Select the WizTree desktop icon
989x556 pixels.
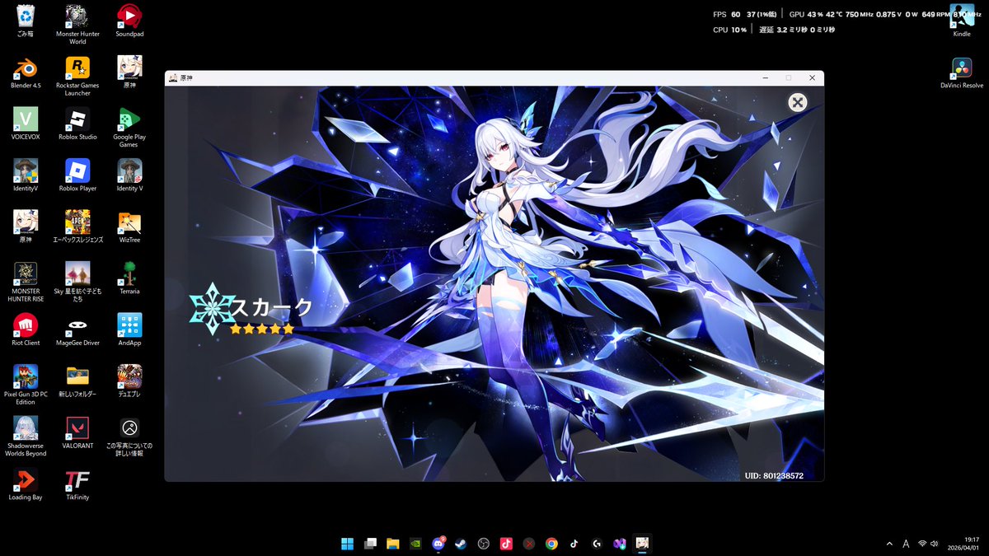click(x=129, y=227)
